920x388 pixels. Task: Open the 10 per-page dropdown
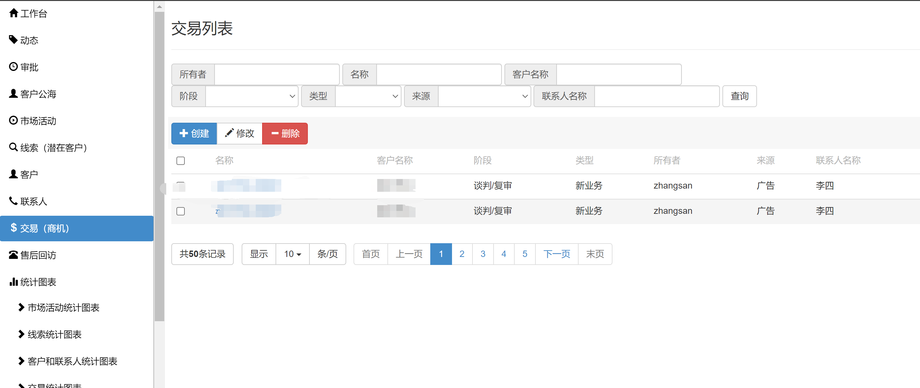pyautogui.click(x=292, y=254)
